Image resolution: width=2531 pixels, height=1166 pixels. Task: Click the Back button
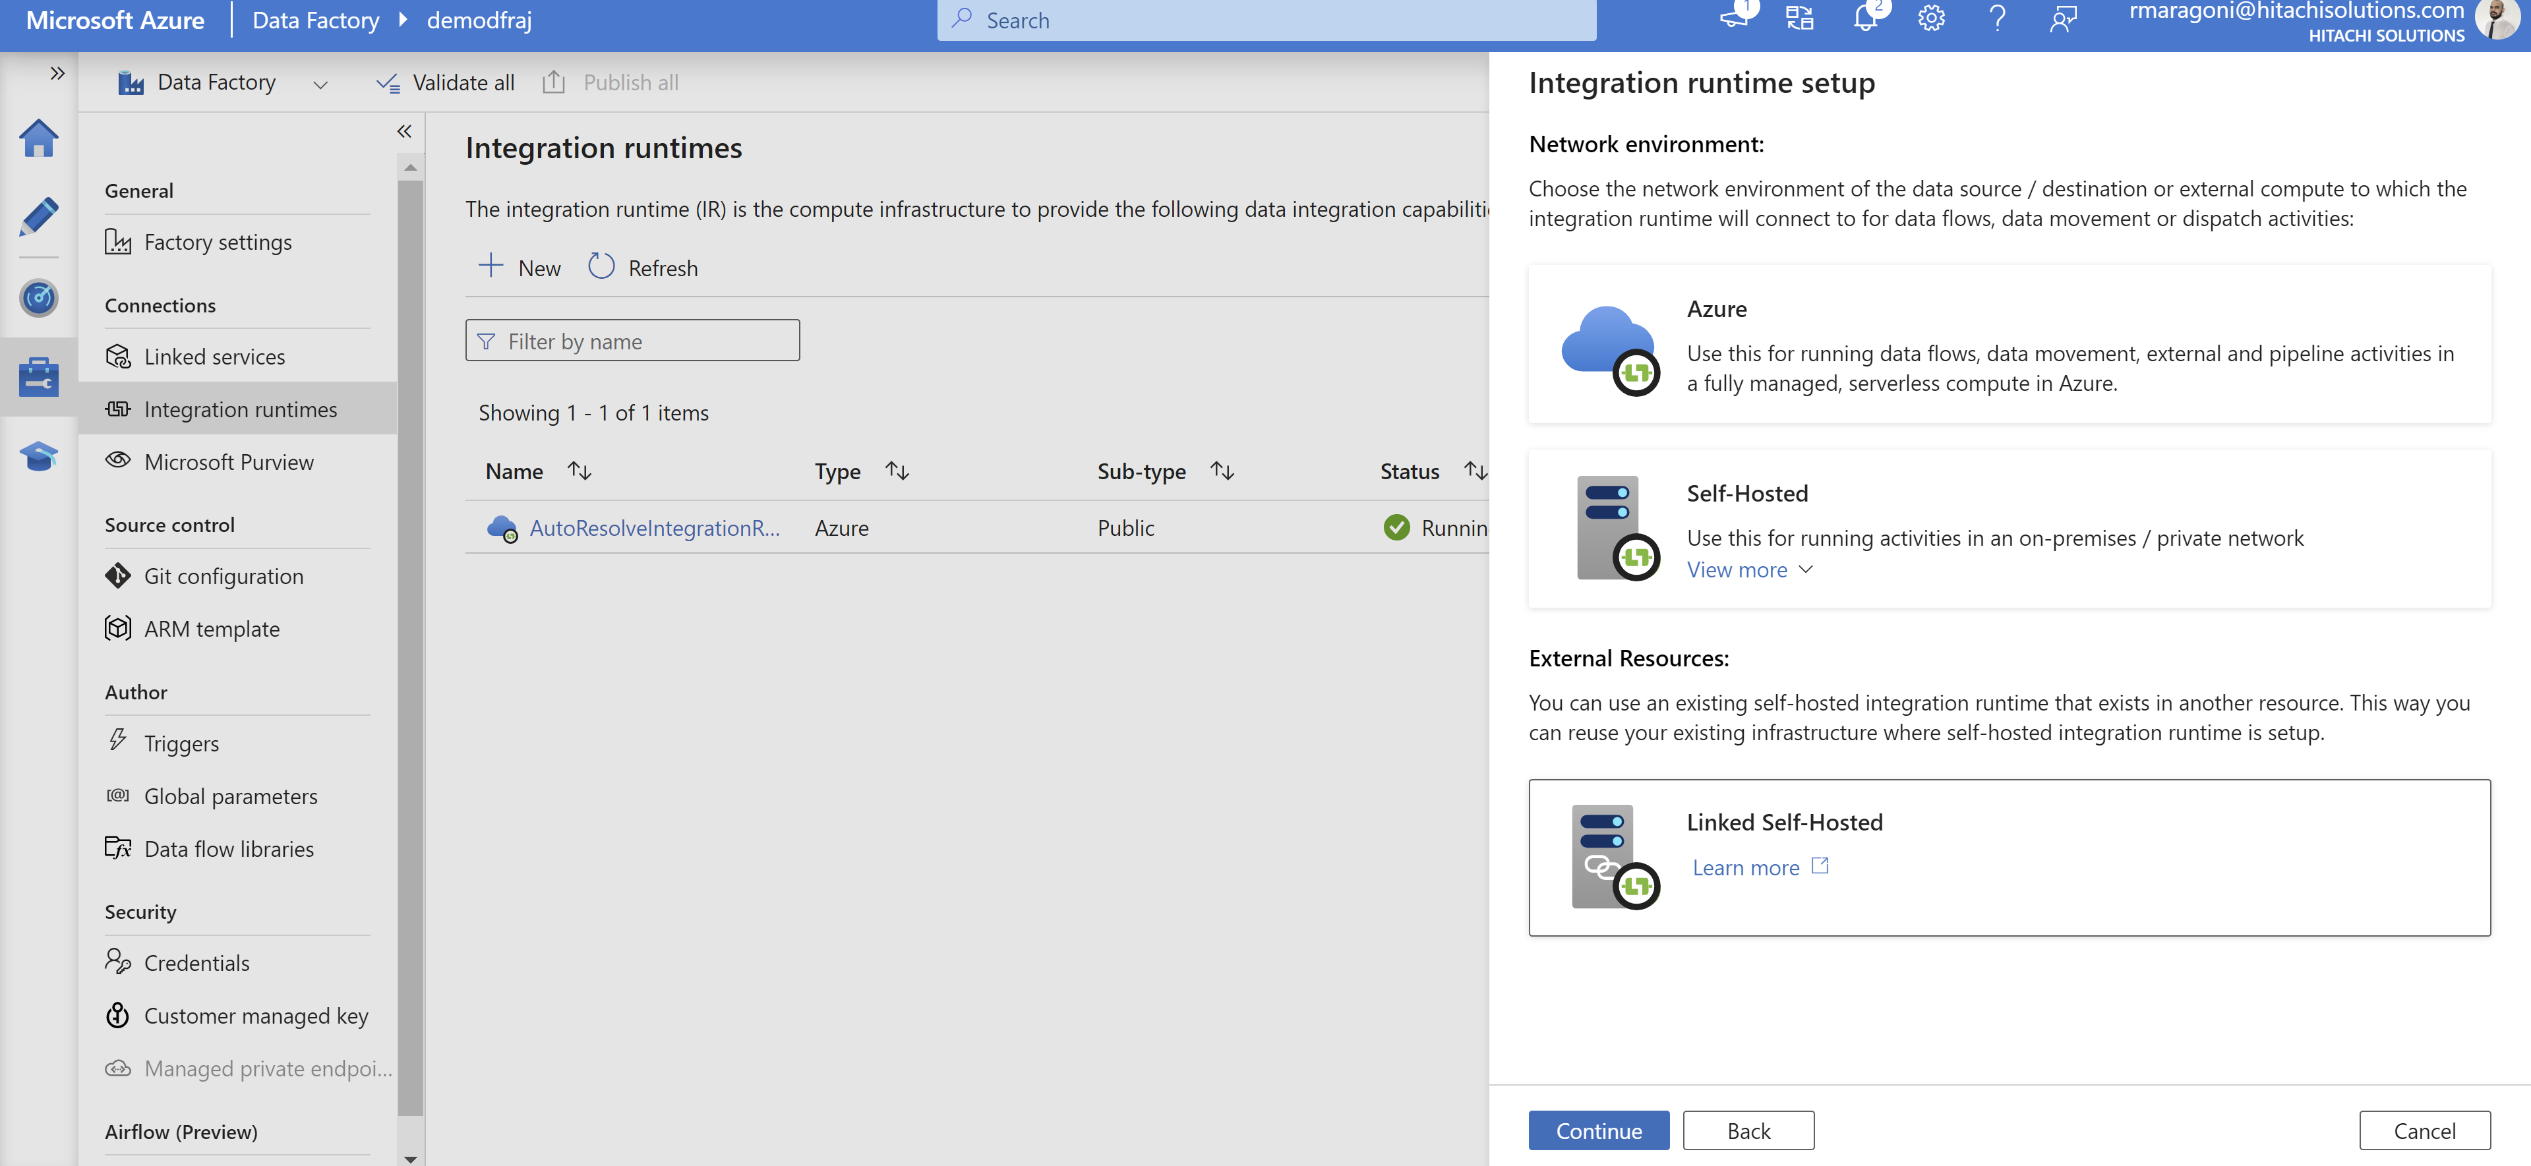pos(1748,1130)
